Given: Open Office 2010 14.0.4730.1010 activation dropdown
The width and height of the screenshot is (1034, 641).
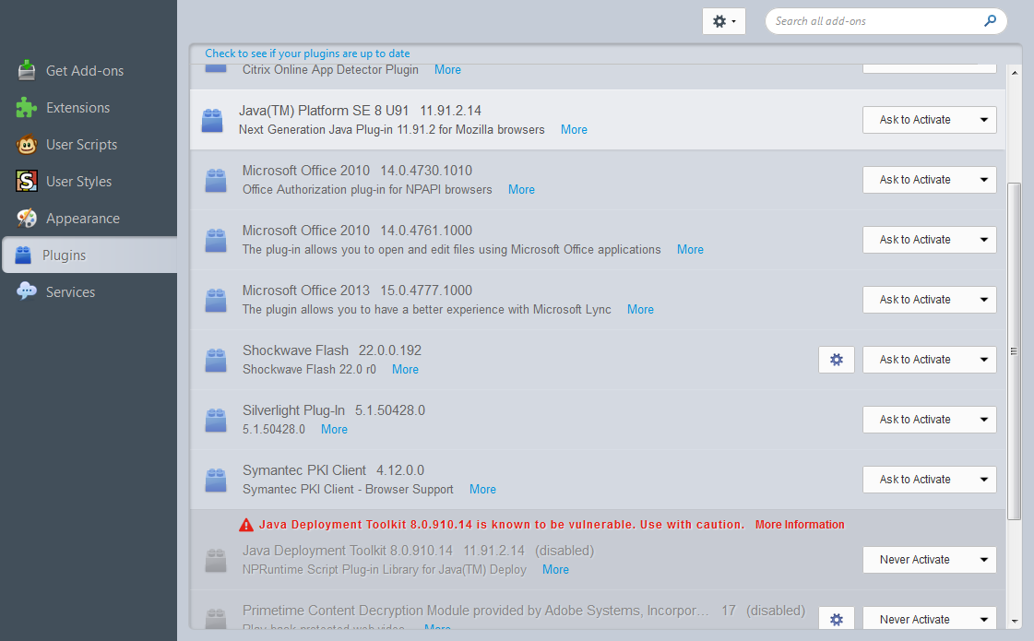Looking at the screenshot, I should pyautogui.click(x=929, y=179).
